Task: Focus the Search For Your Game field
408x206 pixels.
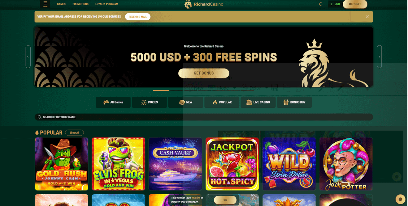Action: [x=204, y=117]
